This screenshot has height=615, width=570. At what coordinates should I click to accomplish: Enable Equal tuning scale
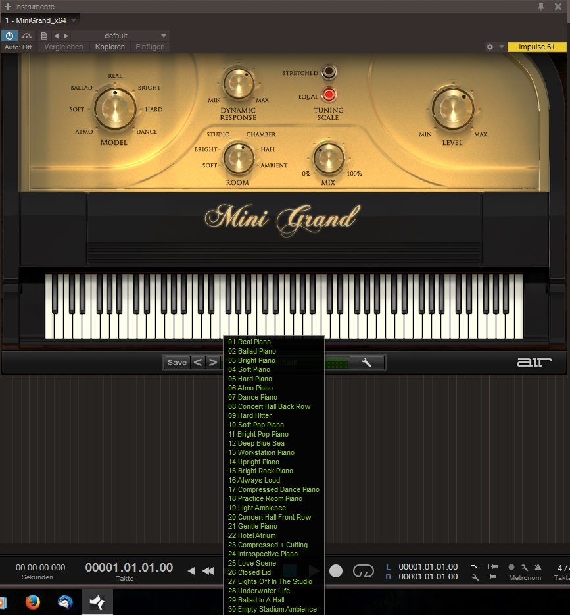tap(329, 95)
